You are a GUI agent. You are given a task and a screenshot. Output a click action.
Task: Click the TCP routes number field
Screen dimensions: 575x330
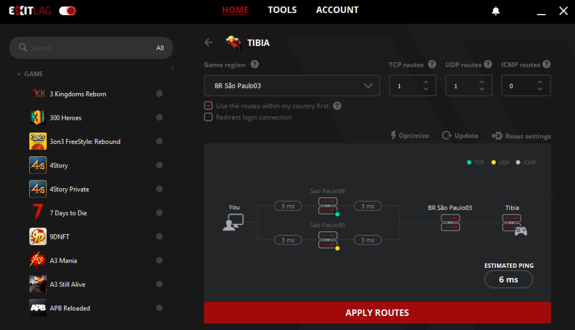413,86
